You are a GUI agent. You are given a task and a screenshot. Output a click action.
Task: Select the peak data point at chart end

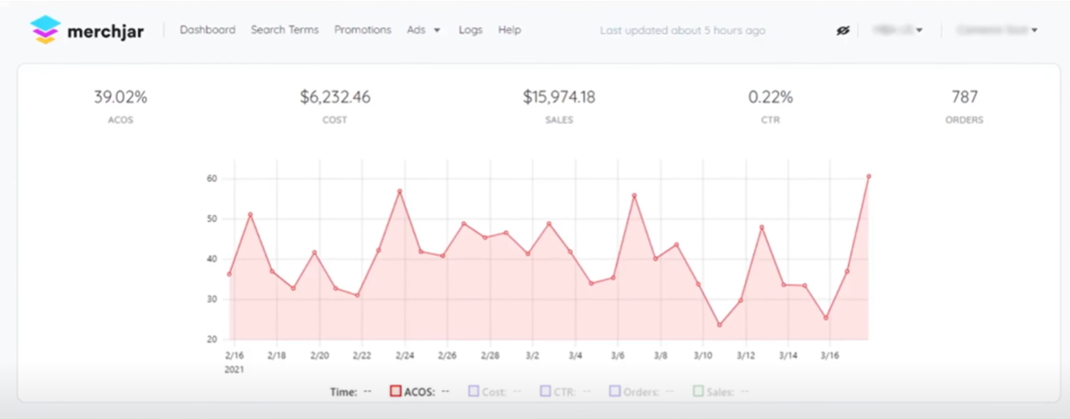click(x=869, y=176)
